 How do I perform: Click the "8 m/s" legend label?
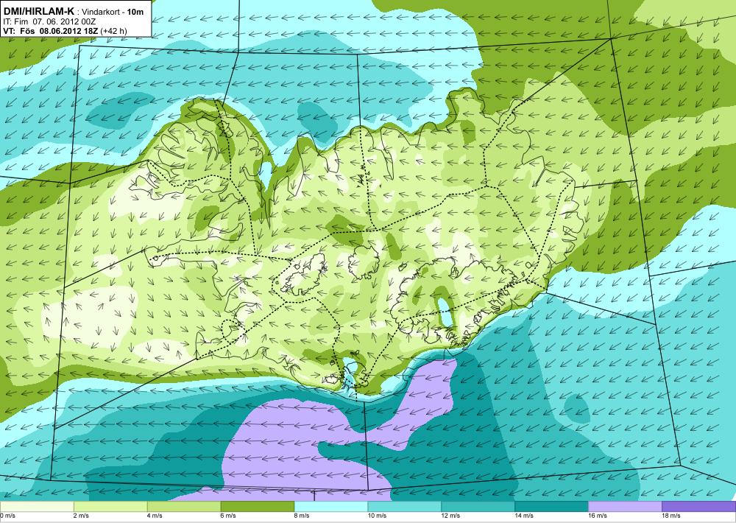coord(302,516)
